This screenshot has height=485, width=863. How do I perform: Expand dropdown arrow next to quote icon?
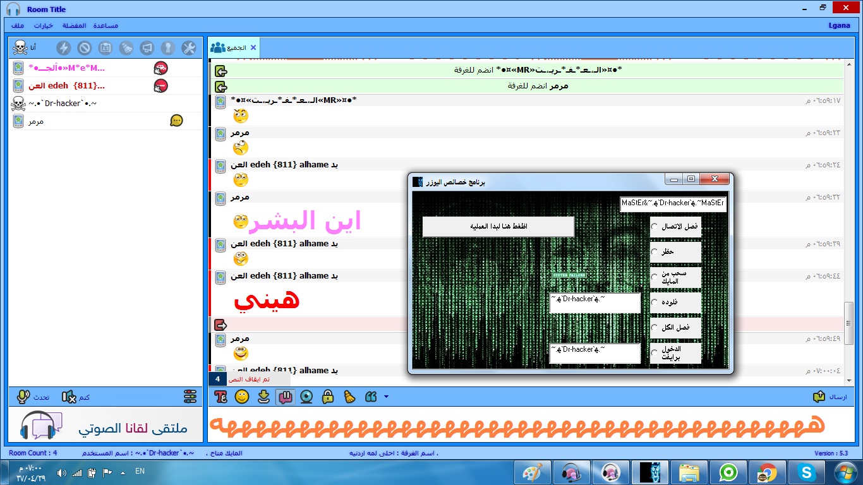pyautogui.click(x=386, y=397)
